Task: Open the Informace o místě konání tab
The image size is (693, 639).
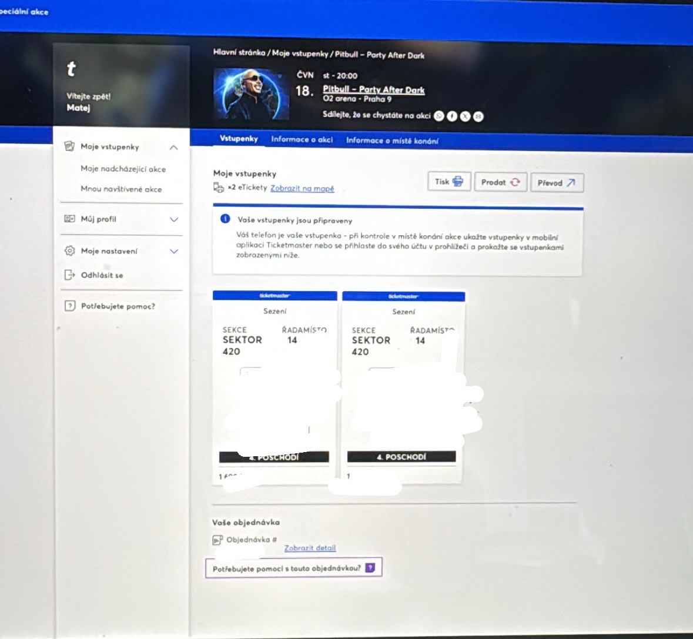Action: tap(392, 141)
